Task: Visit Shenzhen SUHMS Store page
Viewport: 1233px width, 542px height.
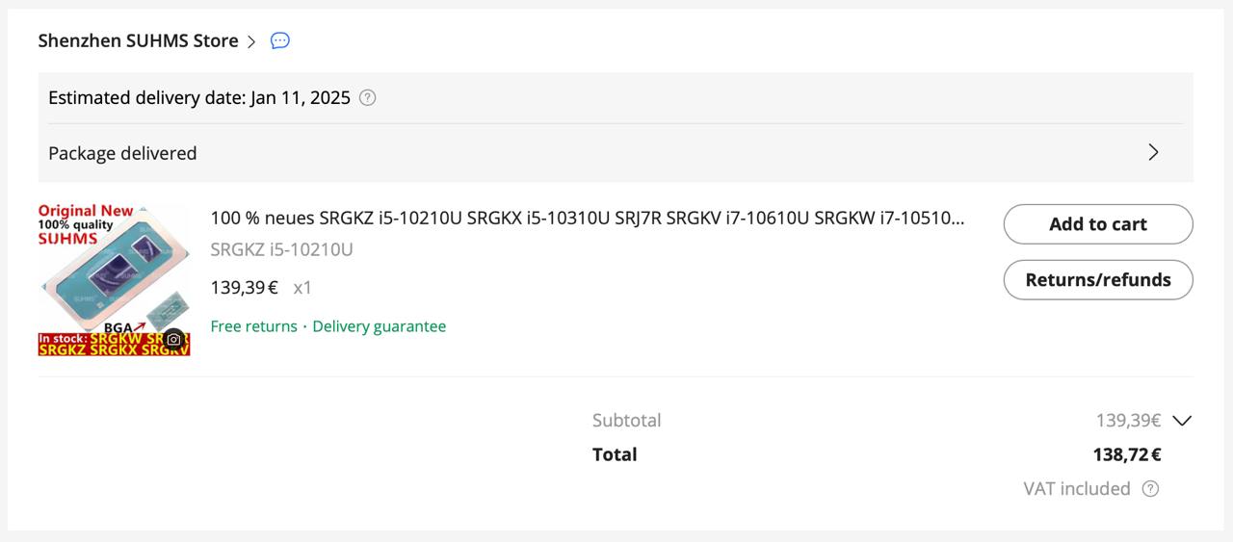Action: click(138, 40)
